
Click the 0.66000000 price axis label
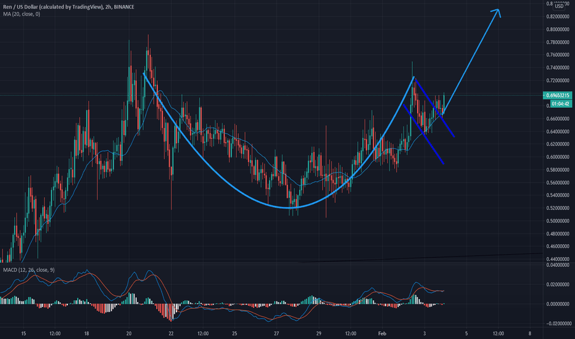pyautogui.click(x=558, y=119)
